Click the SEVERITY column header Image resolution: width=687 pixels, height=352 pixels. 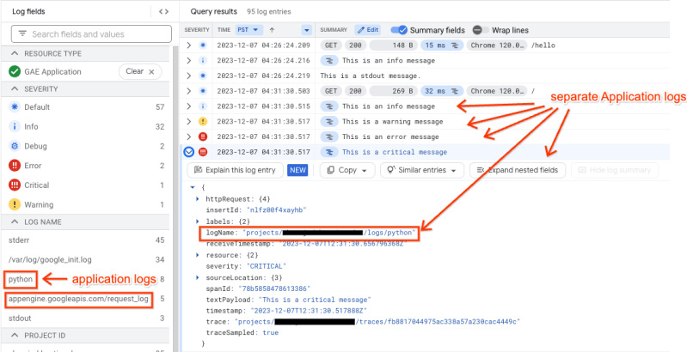(x=197, y=30)
